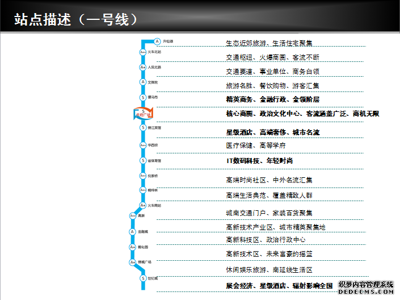This screenshot has width=400, height=300.
Task: Select the 锦江宾馆 S station marker
Action: pos(143,128)
